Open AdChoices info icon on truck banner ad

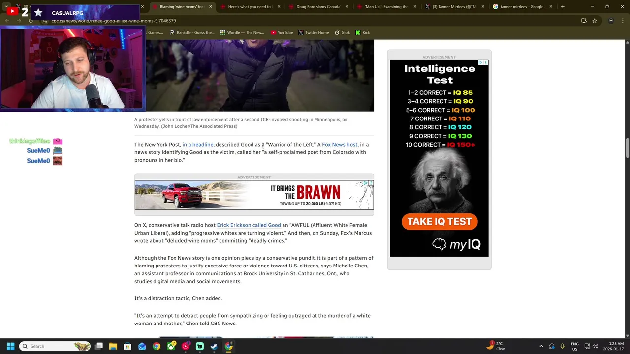pyautogui.click(x=366, y=183)
